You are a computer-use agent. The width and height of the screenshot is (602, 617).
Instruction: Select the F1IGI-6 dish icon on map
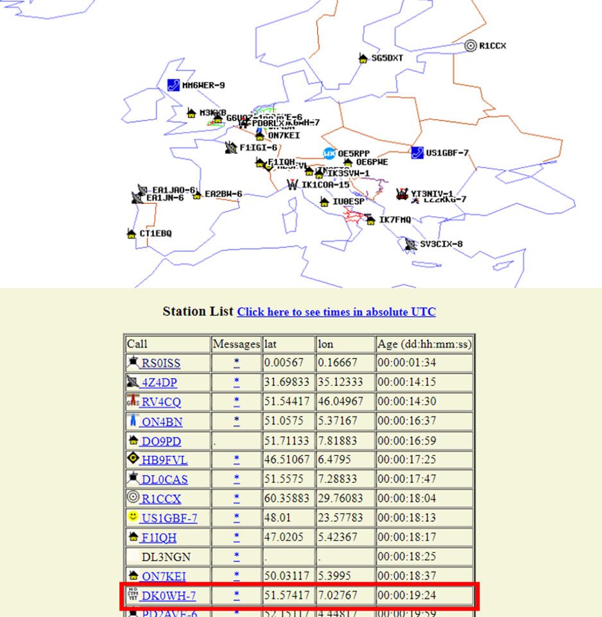click(230, 148)
